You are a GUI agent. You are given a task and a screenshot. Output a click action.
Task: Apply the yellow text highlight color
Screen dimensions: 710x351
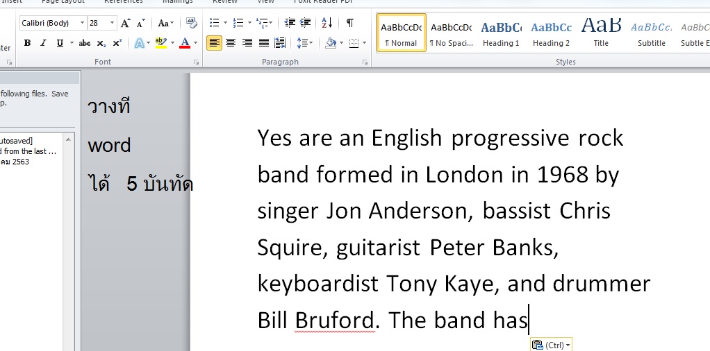(x=161, y=43)
